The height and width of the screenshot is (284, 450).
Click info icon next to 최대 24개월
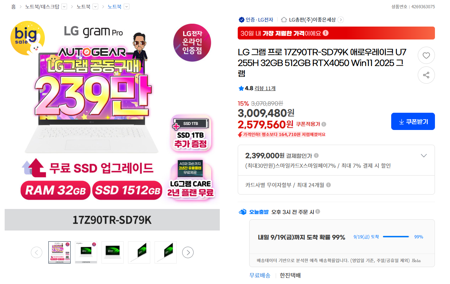pos(328,185)
